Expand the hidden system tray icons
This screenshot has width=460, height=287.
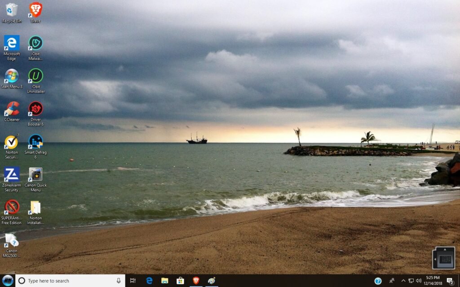coord(403,280)
